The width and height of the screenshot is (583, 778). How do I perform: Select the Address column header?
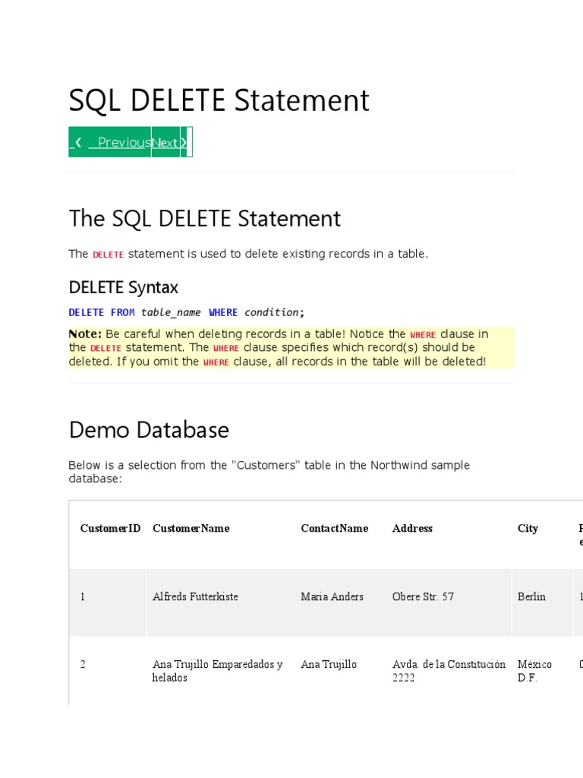pos(412,528)
